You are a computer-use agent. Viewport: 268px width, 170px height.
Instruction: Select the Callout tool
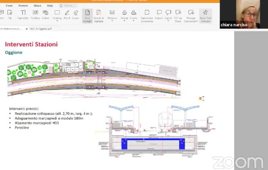[x=45, y=15]
